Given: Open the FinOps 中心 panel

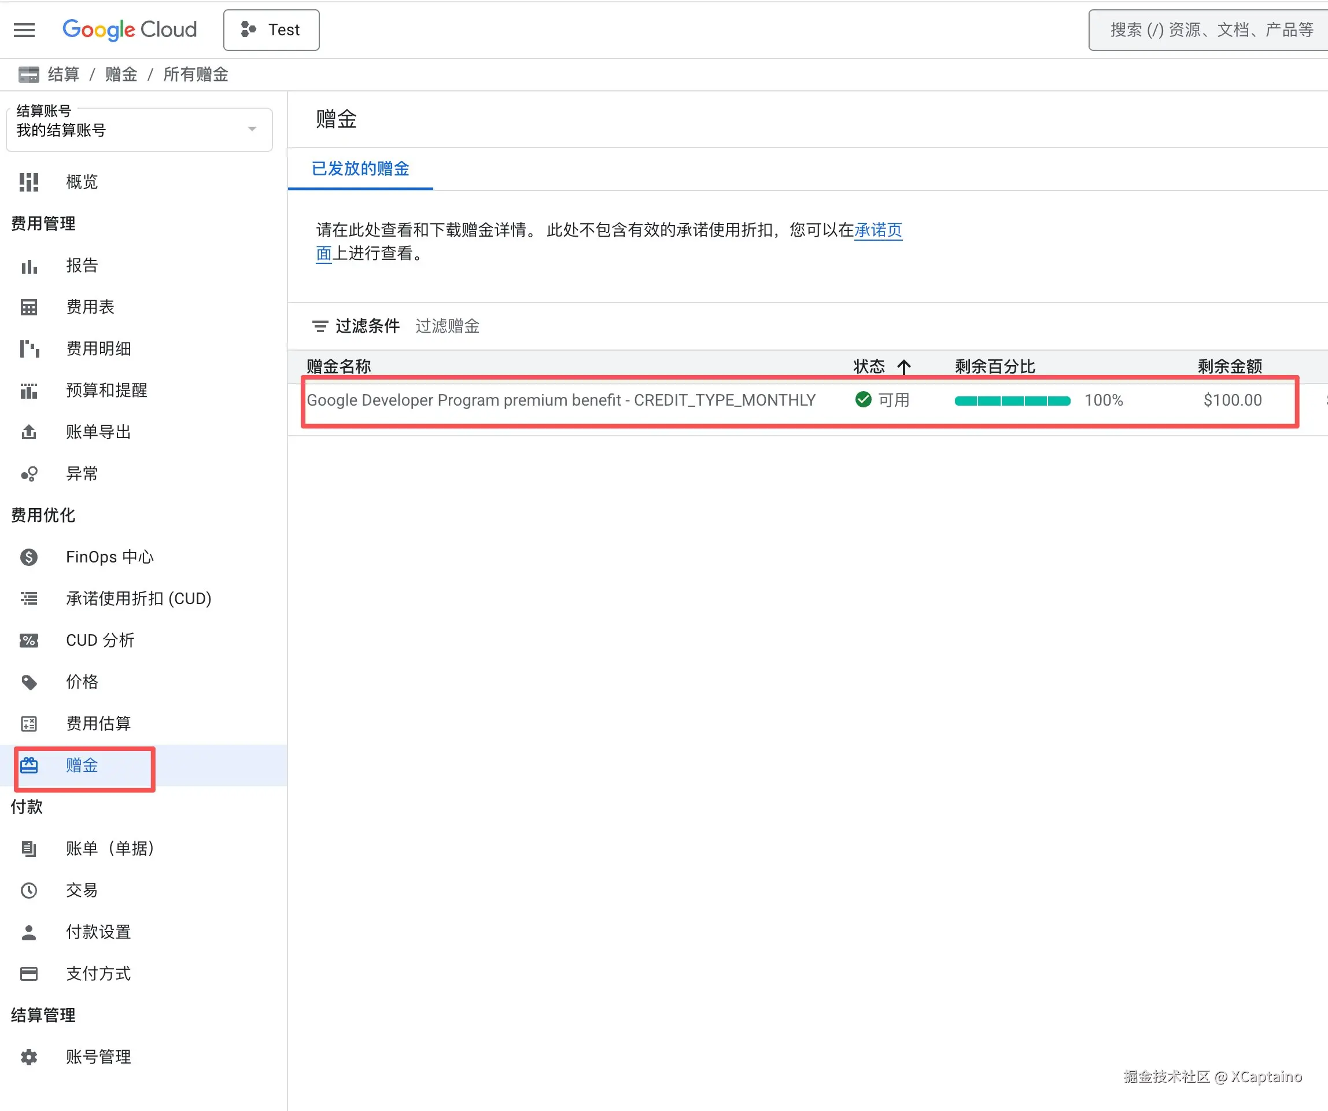Looking at the screenshot, I should (109, 557).
